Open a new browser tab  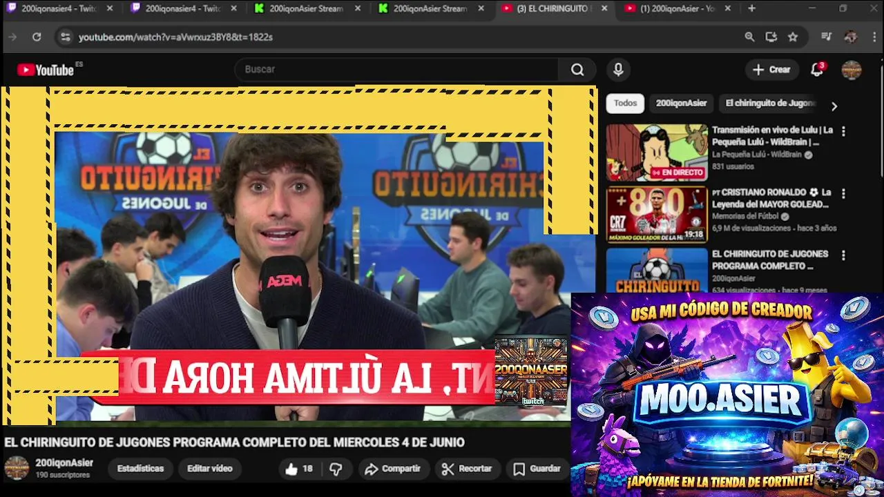click(751, 9)
